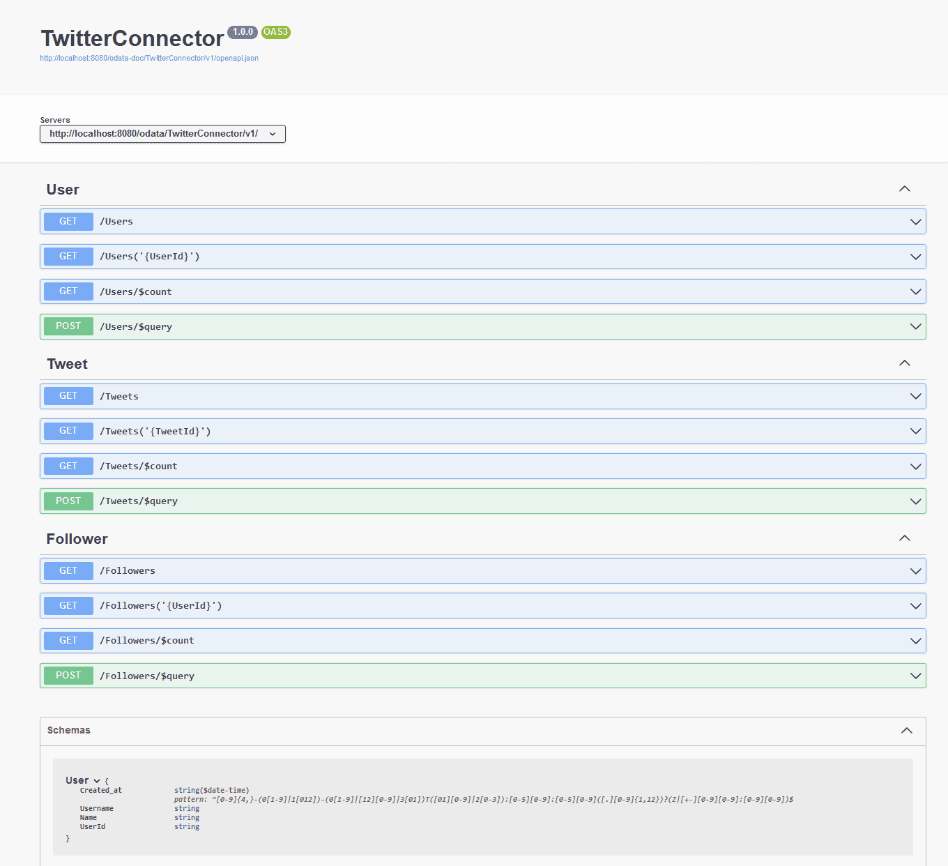Click the Follower section header
This screenshot has height=866, width=948.
pos(77,538)
